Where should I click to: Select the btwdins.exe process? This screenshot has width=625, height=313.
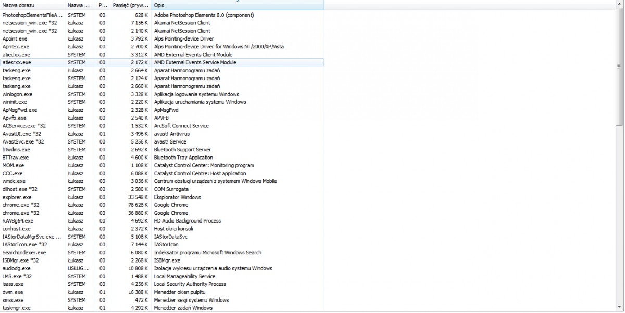[x=162, y=150]
